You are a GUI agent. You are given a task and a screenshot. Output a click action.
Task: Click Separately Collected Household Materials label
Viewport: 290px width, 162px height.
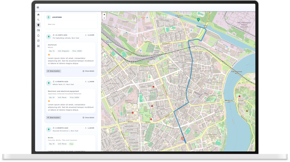click(64, 94)
